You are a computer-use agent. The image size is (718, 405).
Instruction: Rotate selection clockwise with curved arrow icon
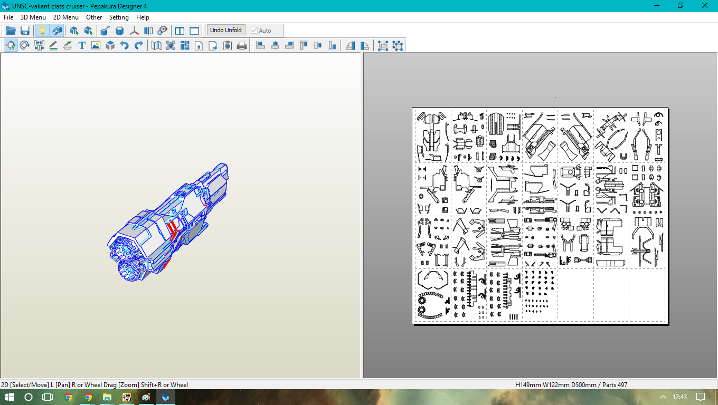pos(365,45)
